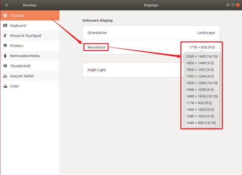Click the Mouse & Touchpad icon
The image size is (242, 175).
tap(5, 36)
